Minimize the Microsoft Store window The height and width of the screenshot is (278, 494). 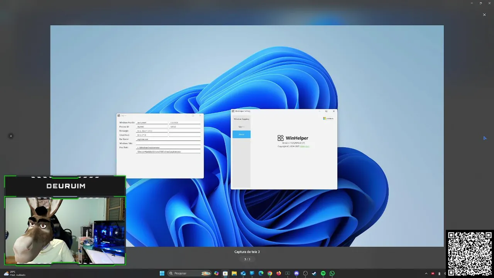[x=472, y=3]
